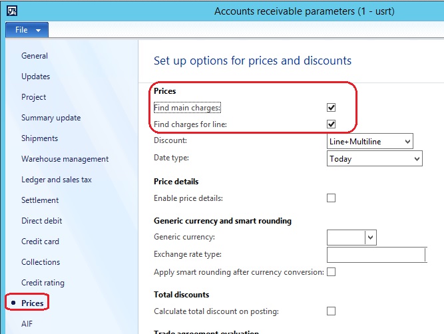This screenshot has height=334, width=444.
Task: Open the Summary update section
Action: (x=51, y=118)
